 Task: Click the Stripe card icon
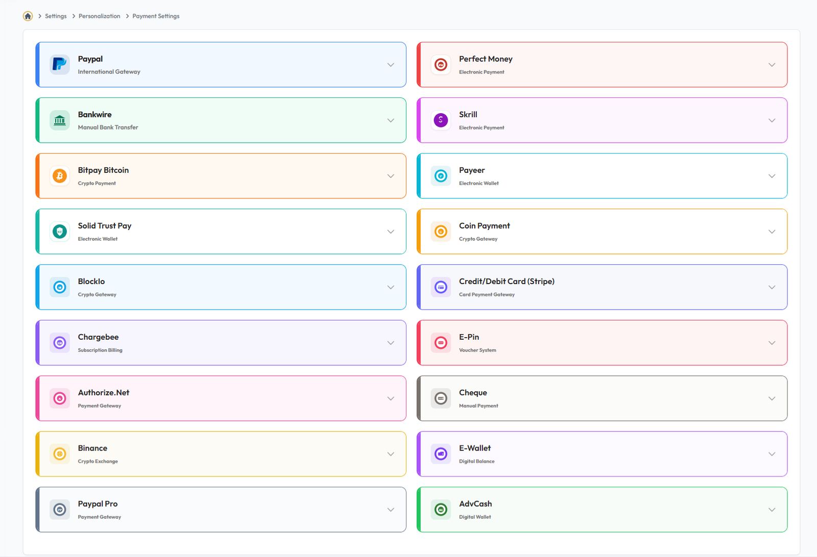441,287
